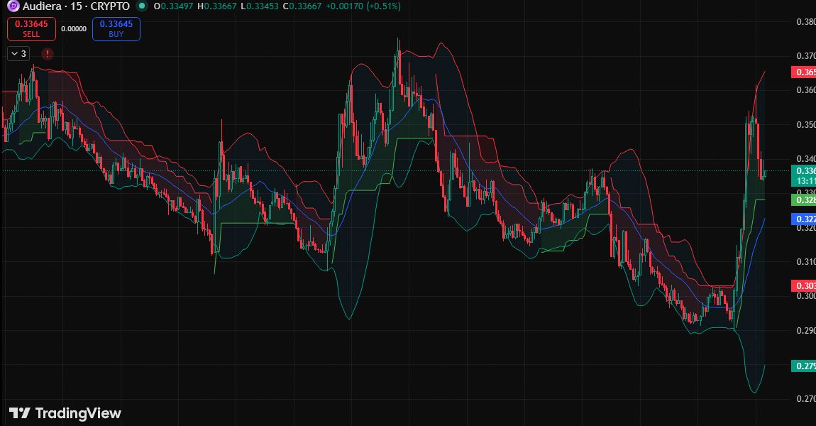Click the red indicator error warning icon
This screenshot has height=426, width=816.
pos(47,53)
